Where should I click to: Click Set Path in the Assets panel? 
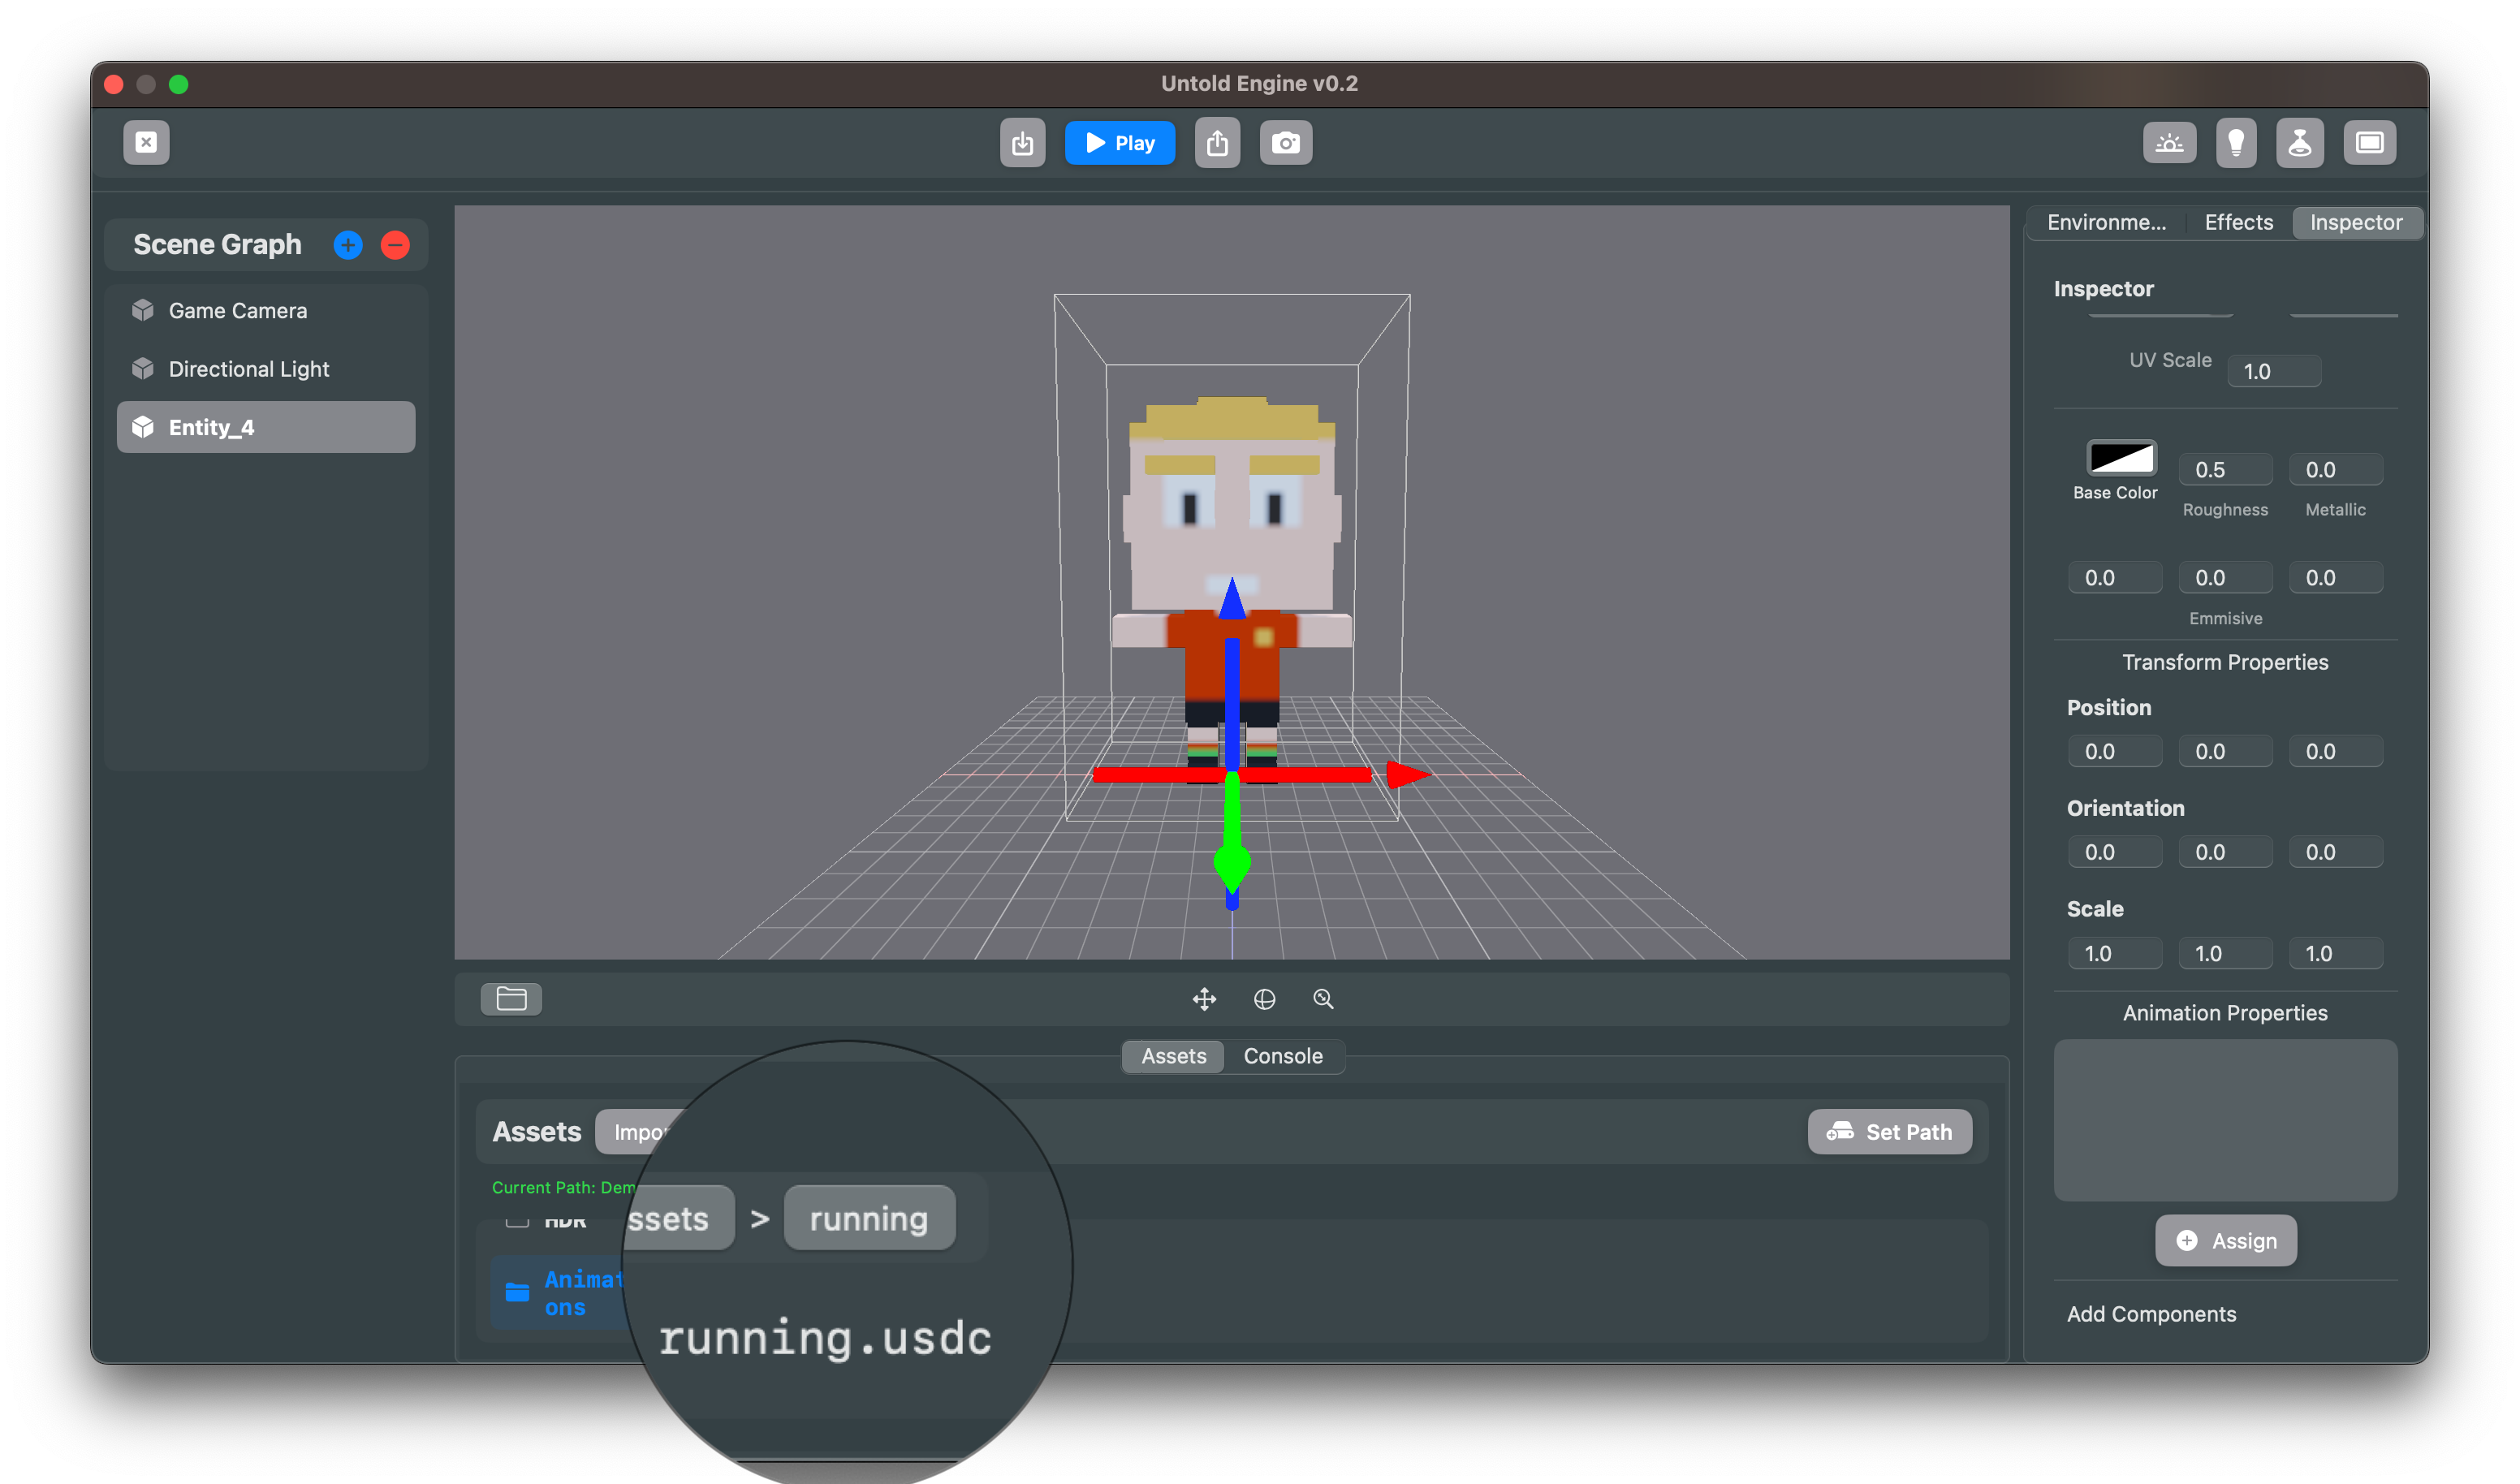click(1889, 1131)
